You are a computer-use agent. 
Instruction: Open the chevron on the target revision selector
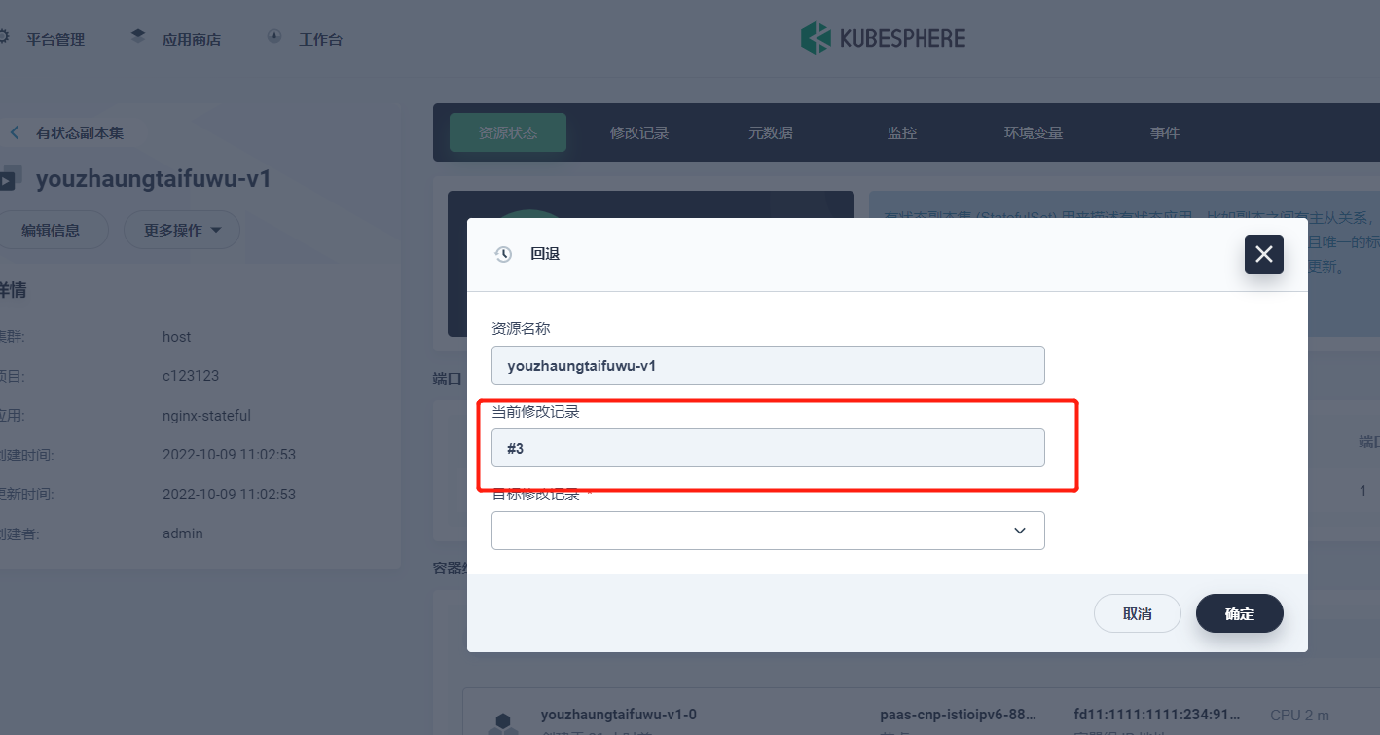pos(1019,531)
